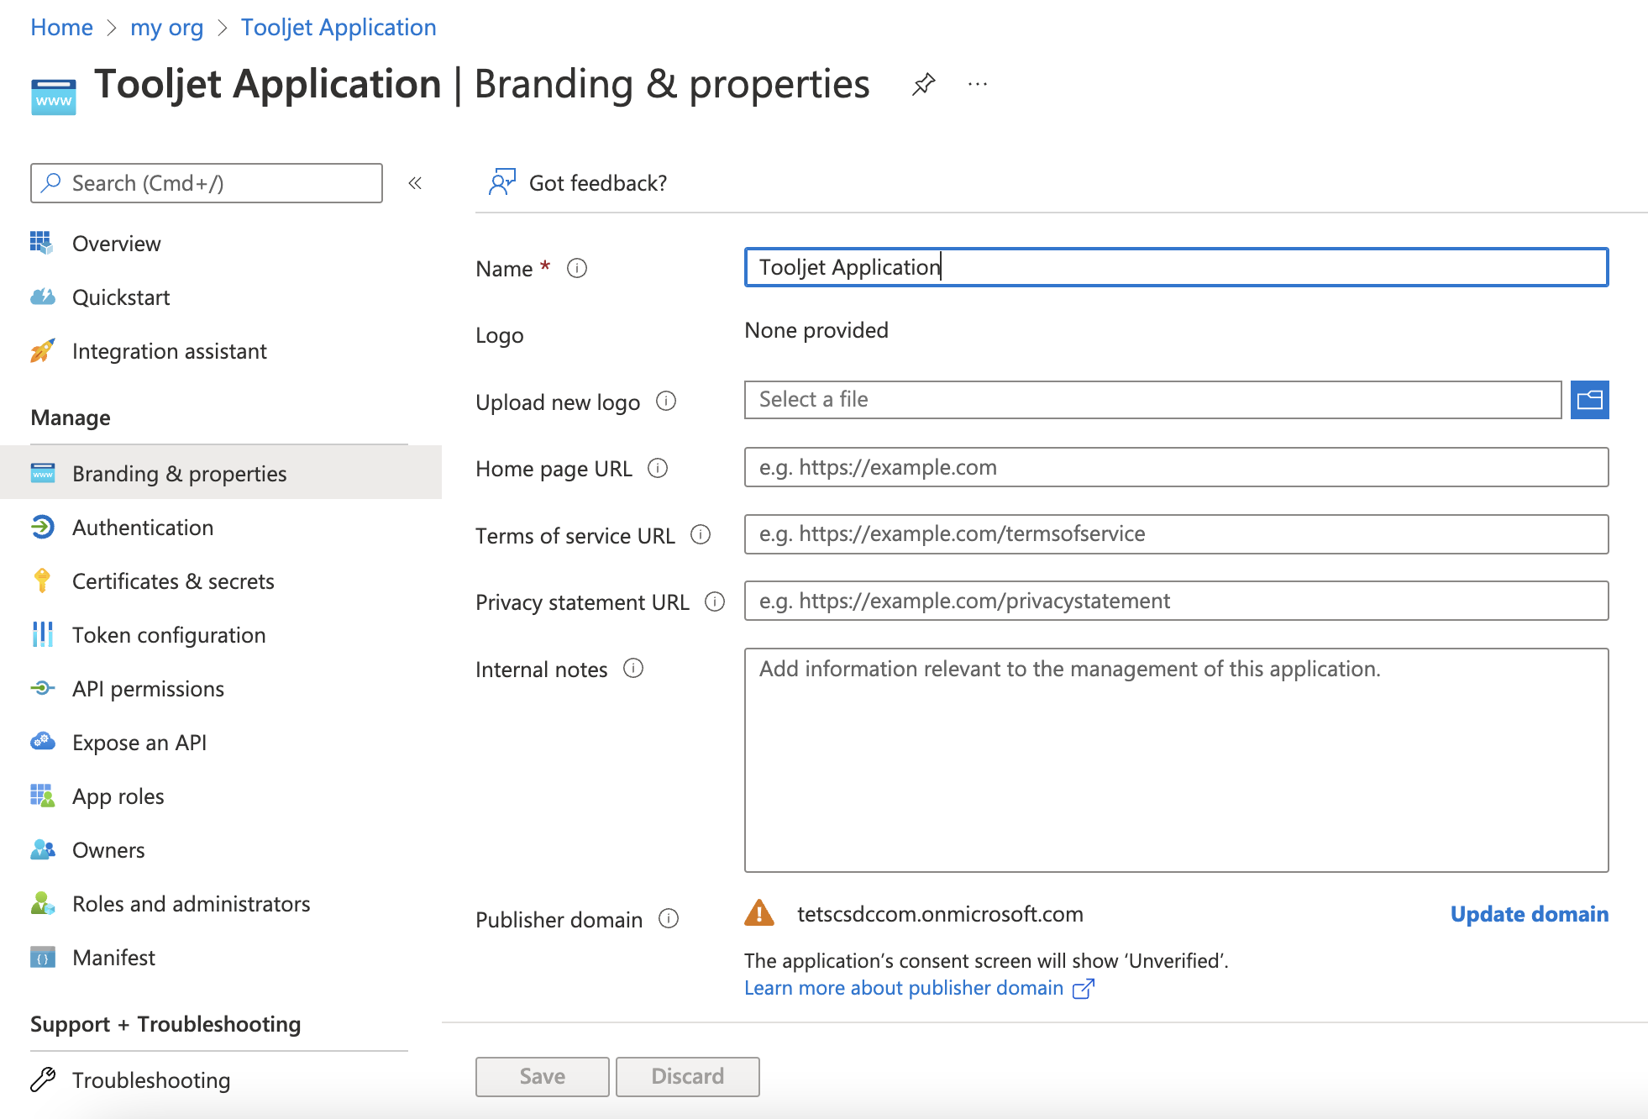Click the Internal notes text area

(1176, 760)
